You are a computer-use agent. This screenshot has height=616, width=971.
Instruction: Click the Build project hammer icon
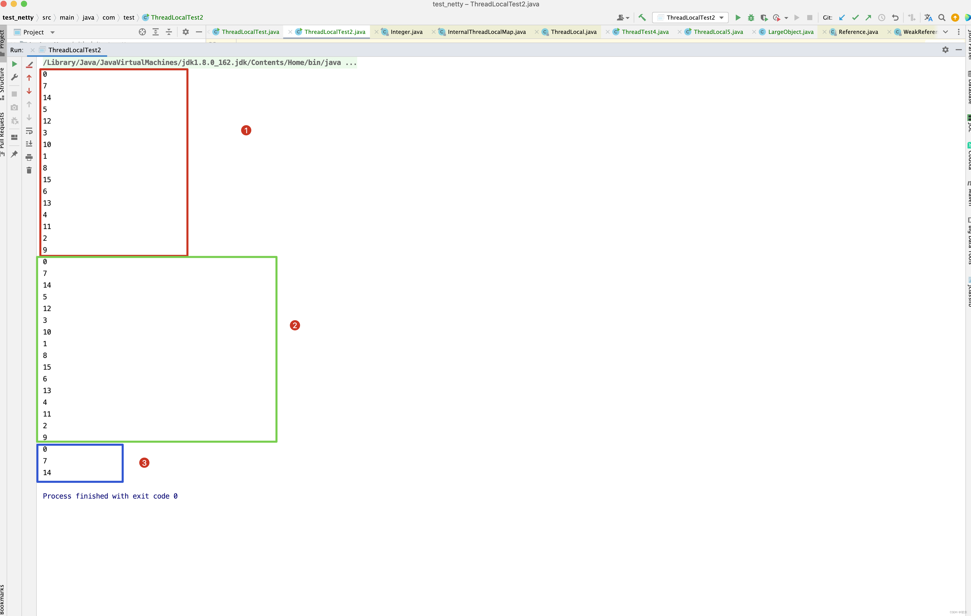click(x=642, y=17)
